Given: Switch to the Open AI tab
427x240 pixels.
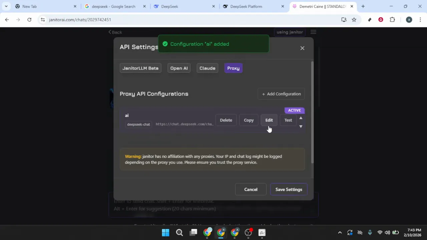Looking at the screenshot, I should [x=179, y=68].
